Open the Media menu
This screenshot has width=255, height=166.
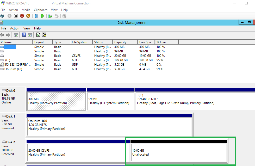click(26, 10)
